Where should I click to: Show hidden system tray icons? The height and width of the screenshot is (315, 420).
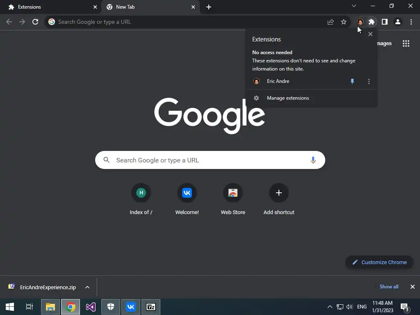[330, 307]
